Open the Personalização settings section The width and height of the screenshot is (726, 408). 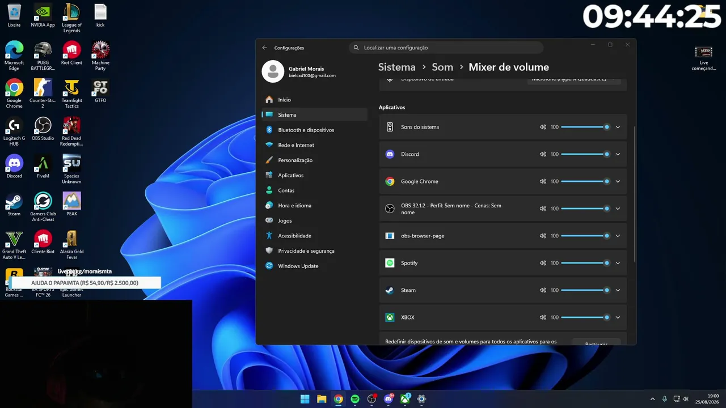[315, 160]
